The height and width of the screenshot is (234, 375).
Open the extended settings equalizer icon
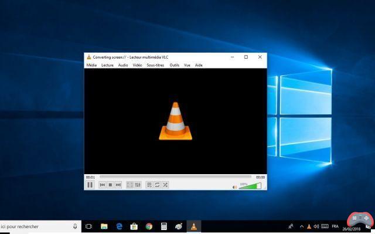click(x=138, y=185)
